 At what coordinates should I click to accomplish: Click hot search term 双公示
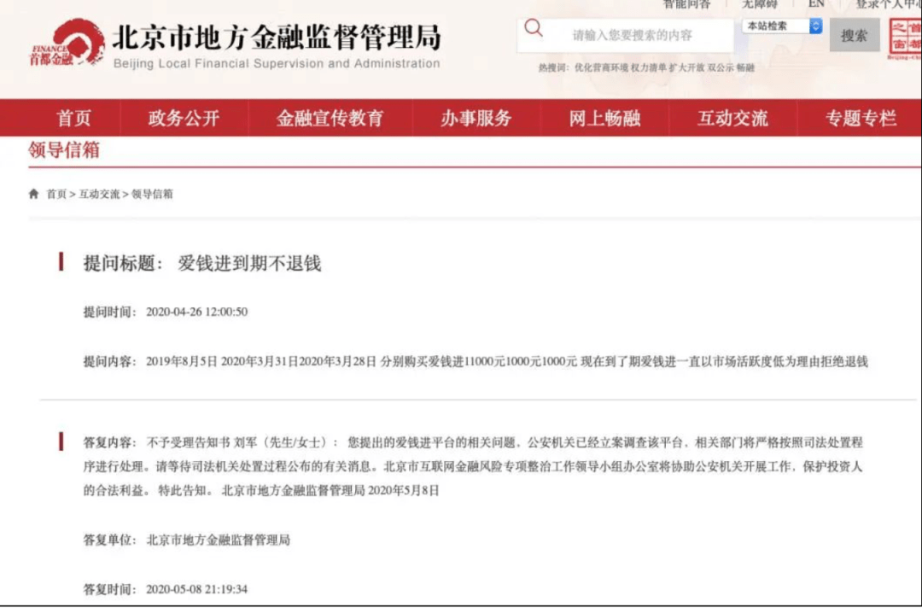tap(721, 67)
